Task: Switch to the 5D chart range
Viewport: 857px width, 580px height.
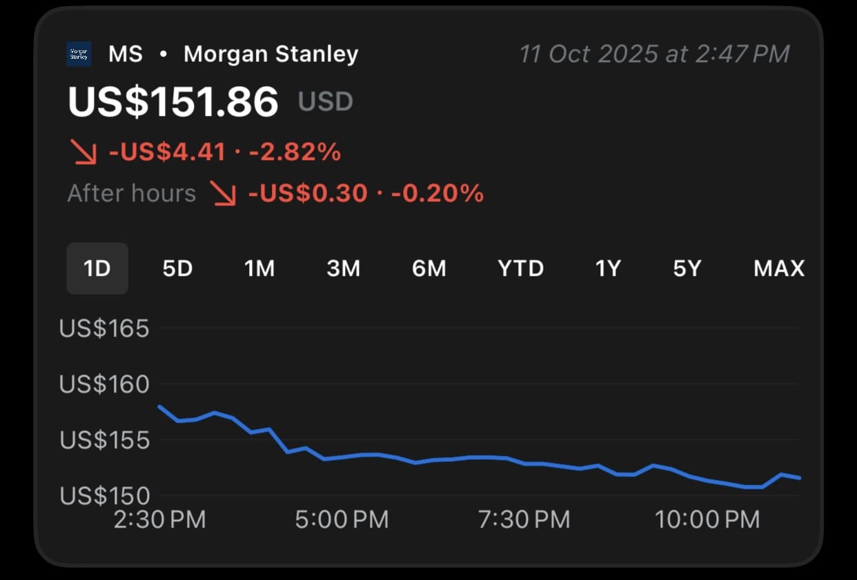Action: [x=177, y=268]
